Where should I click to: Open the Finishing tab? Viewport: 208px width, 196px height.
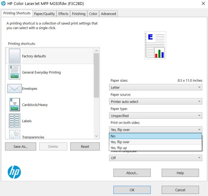tap(79, 14)
